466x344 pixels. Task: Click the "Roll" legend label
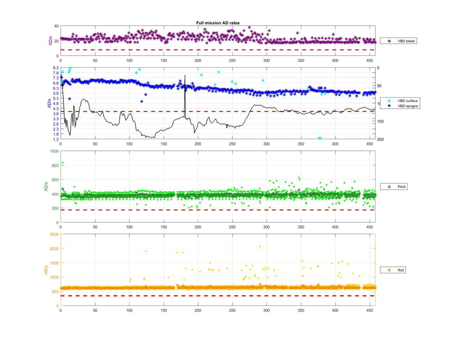coord(401,270)
